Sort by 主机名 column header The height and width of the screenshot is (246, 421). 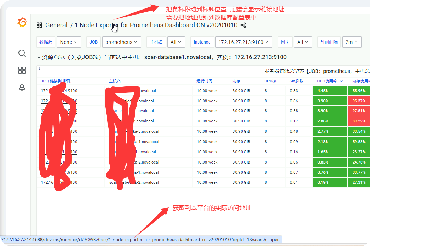tap(115, 81)
